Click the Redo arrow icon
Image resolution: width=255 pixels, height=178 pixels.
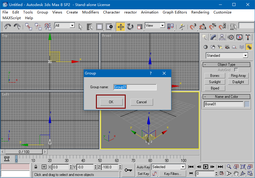pos(17,26)
